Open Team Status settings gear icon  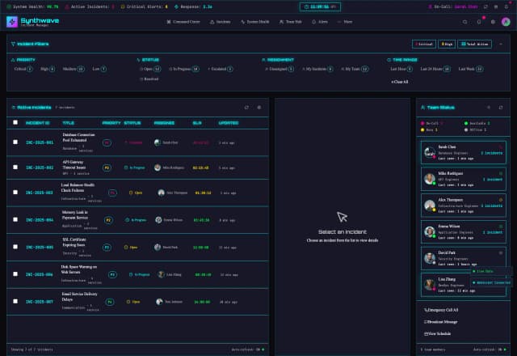(502, 107)
